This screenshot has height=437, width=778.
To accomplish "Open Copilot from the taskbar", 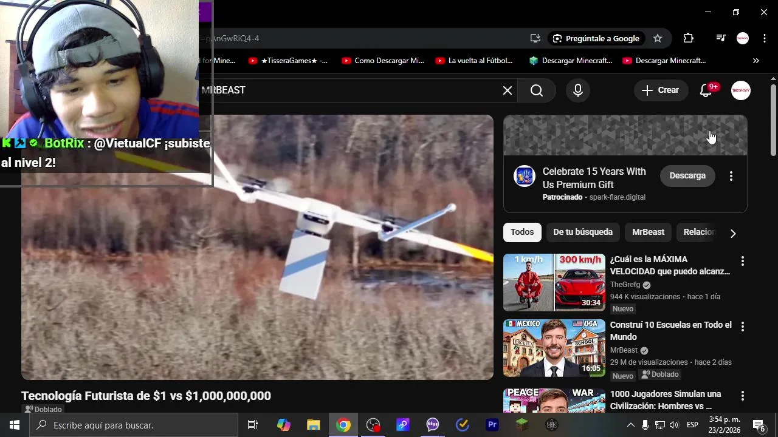I will pyautogui.click(x=284, y=425).
